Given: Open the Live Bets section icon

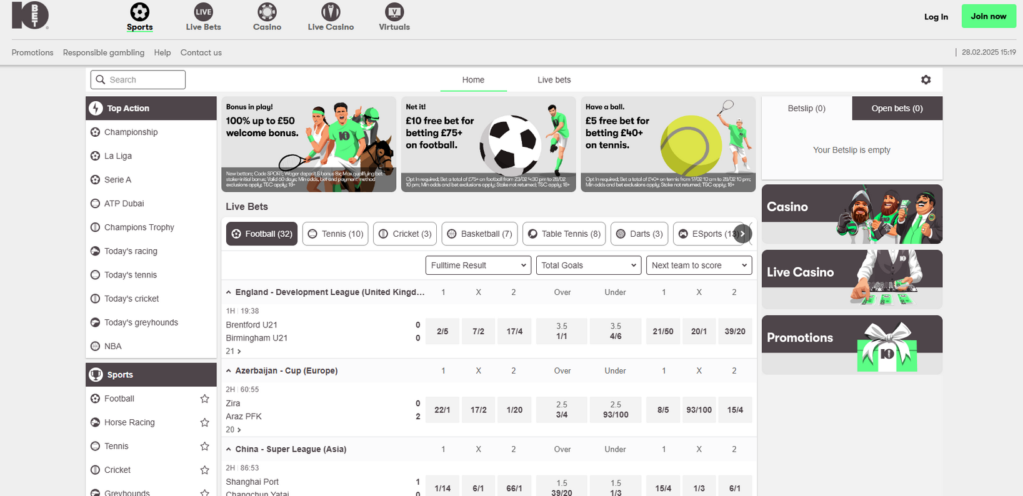Looking at the screenshot, I should (203, 12).
